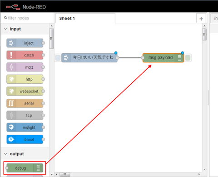Click the canvas horizontal scrollbar thumb
The height and width of the screenshot is (177, 218).
(x=65, y=174)
